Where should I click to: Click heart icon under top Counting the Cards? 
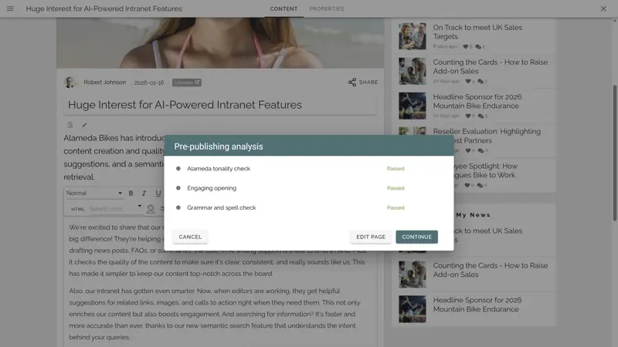(x=468, y=81)
